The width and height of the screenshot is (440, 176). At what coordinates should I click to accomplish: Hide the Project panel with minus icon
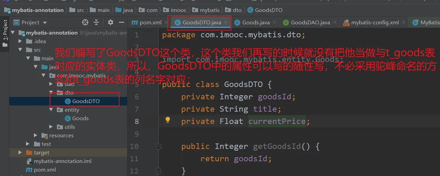pyautogui.click(x=121, y=22)
